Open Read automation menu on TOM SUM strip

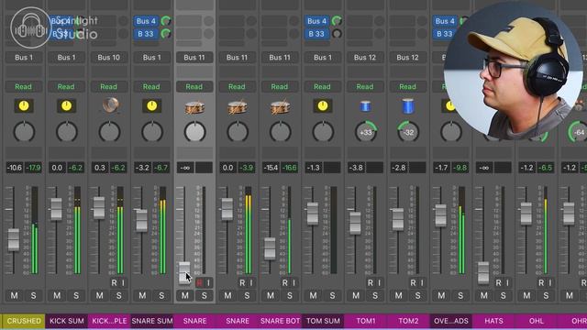pos(322,87)
